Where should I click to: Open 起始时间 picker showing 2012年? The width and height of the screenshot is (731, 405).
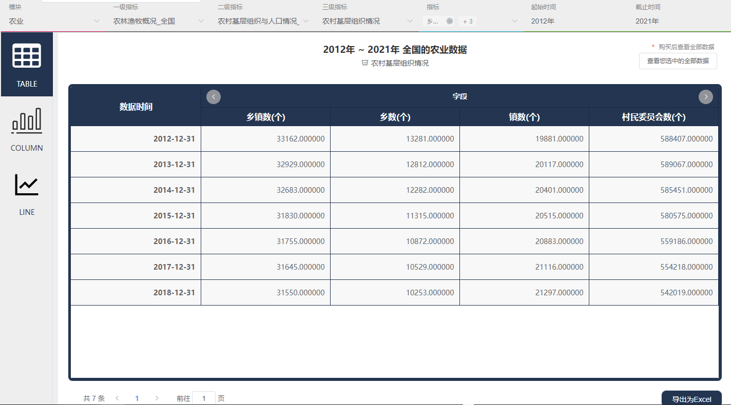(575, 22)
